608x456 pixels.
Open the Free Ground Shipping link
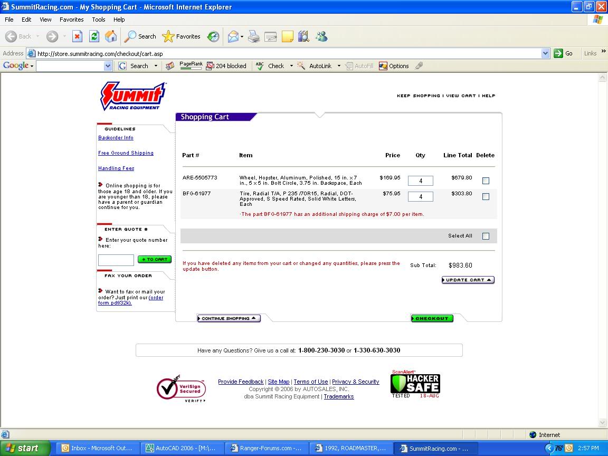126,153
